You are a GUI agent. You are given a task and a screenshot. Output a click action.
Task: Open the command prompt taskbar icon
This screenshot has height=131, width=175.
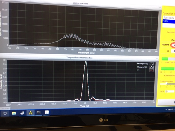(39, 112)
